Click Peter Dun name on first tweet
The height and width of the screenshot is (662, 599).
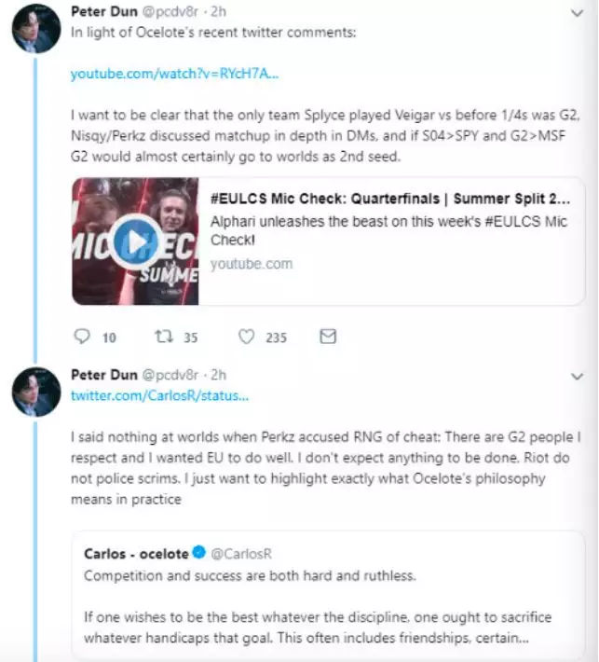(x=103, y=11)
